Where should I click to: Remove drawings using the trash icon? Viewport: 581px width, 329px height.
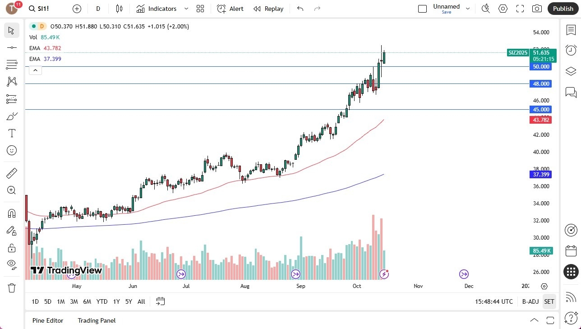tap(11, 287)
